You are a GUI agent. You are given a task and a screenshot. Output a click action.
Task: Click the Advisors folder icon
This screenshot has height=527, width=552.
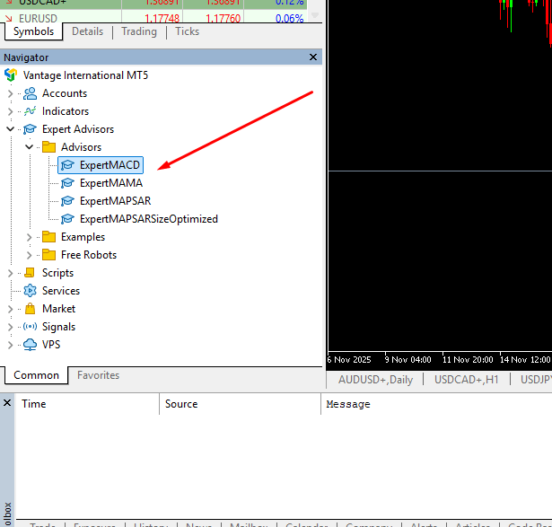tap(49, 147)
